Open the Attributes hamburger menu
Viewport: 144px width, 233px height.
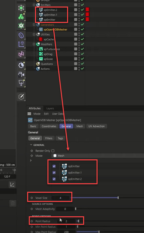[29, 114]
